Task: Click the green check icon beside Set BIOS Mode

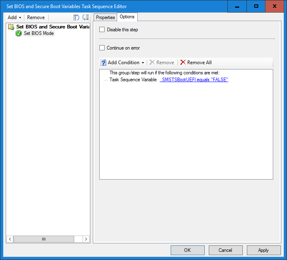Action: tap(19, 33)
